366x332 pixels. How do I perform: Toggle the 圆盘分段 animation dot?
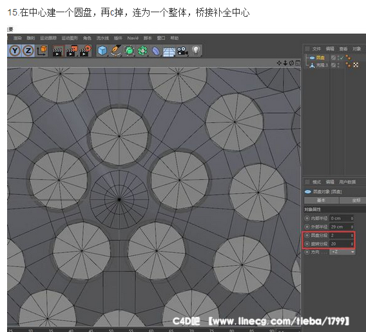coord(307,235)
